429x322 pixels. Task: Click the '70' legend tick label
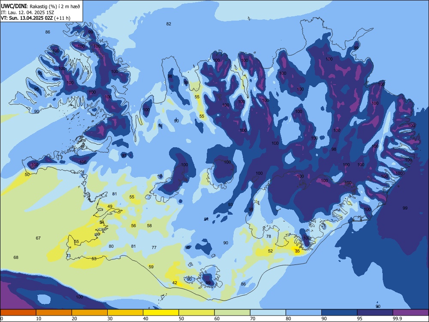pyautogui.click(x=253, y=319)
